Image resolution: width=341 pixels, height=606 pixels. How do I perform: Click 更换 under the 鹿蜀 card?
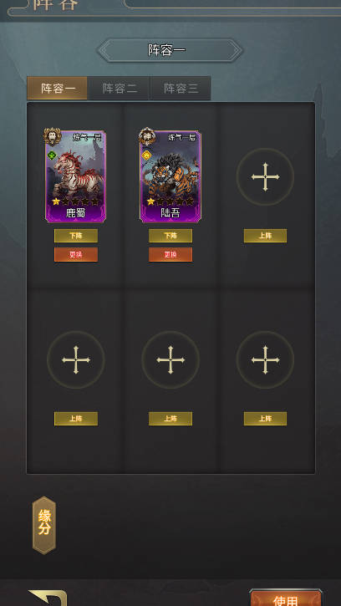coord(76,255)
